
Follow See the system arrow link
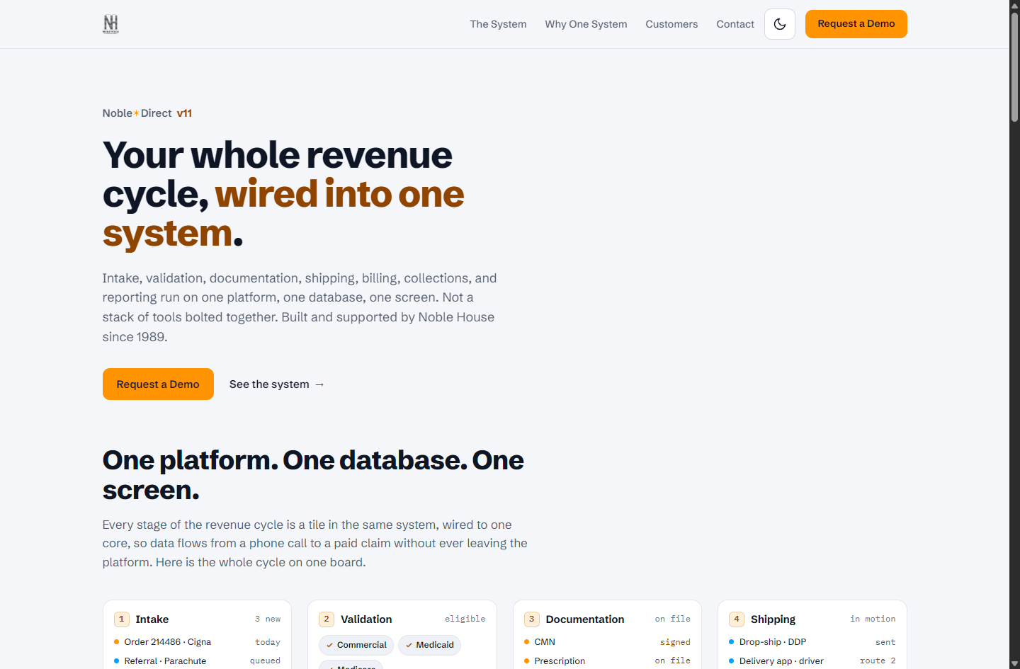click(277, 384)
